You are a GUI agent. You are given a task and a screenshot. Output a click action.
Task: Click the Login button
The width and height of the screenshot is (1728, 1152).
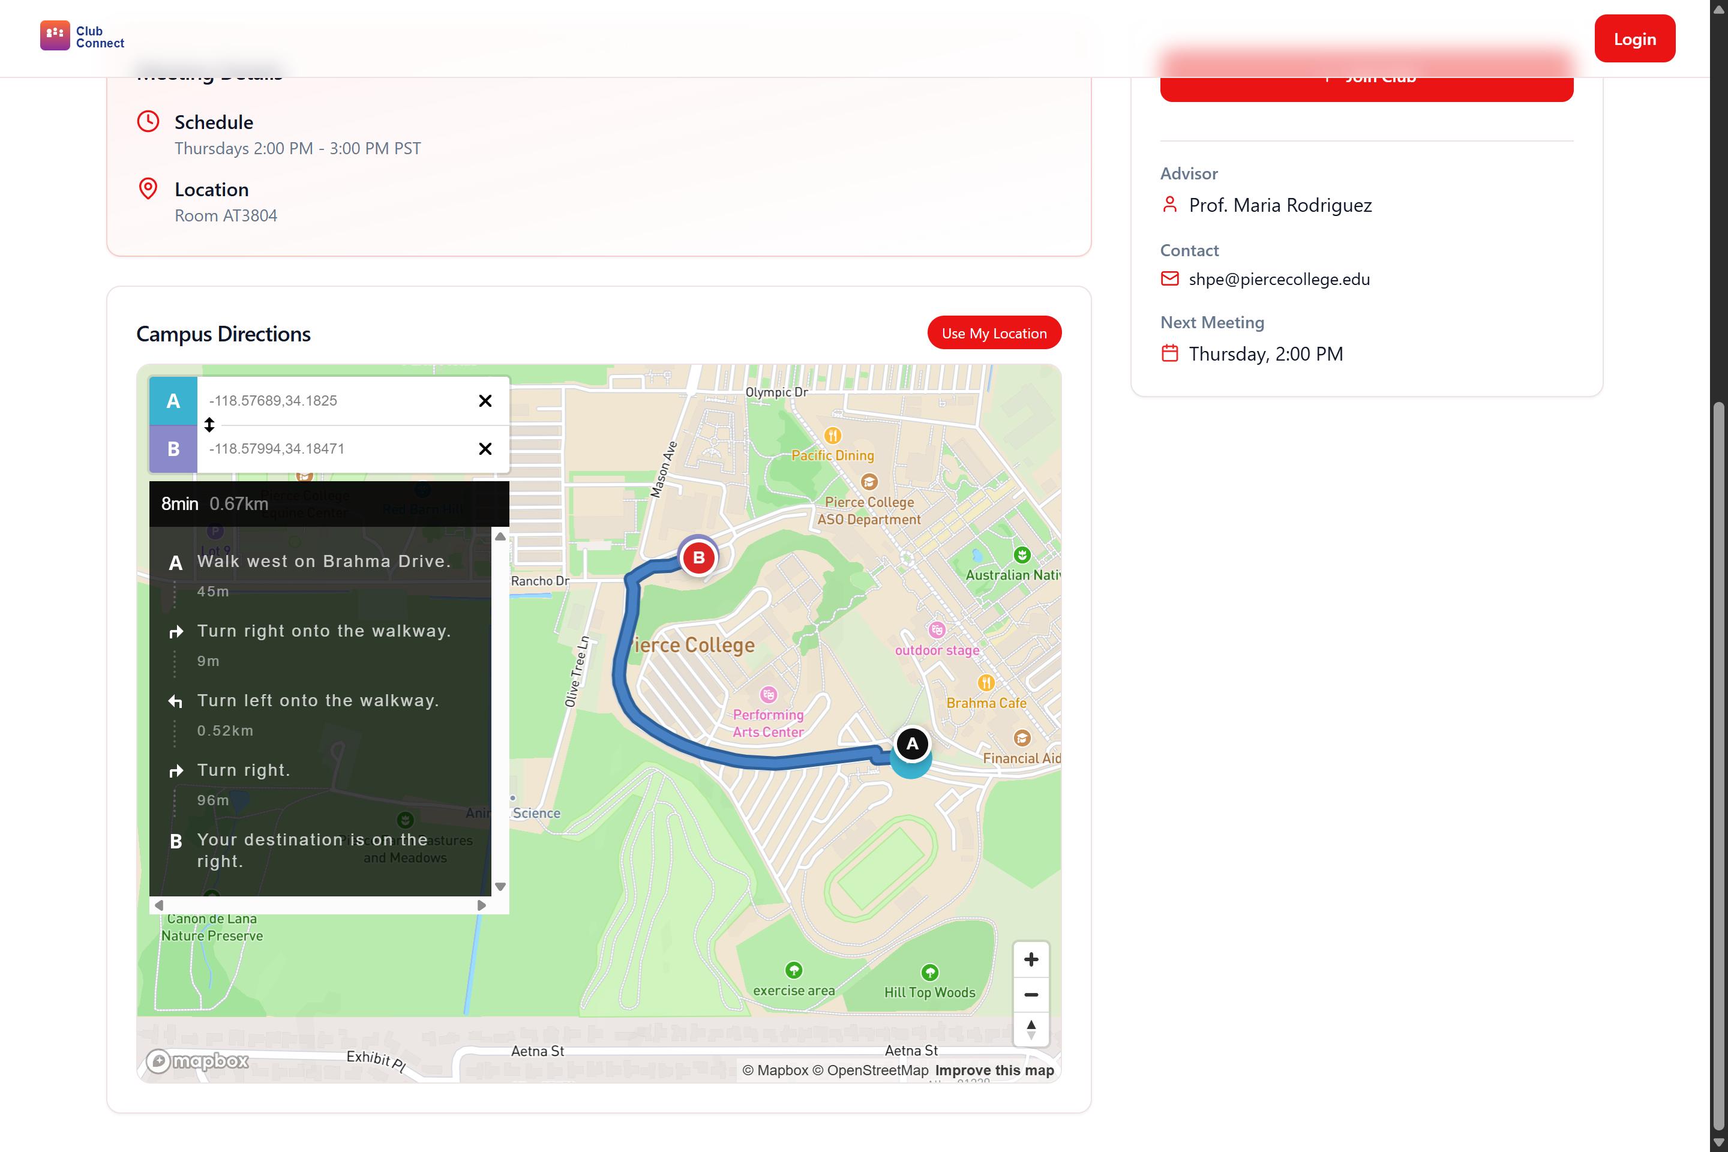tap(1634, 39)
